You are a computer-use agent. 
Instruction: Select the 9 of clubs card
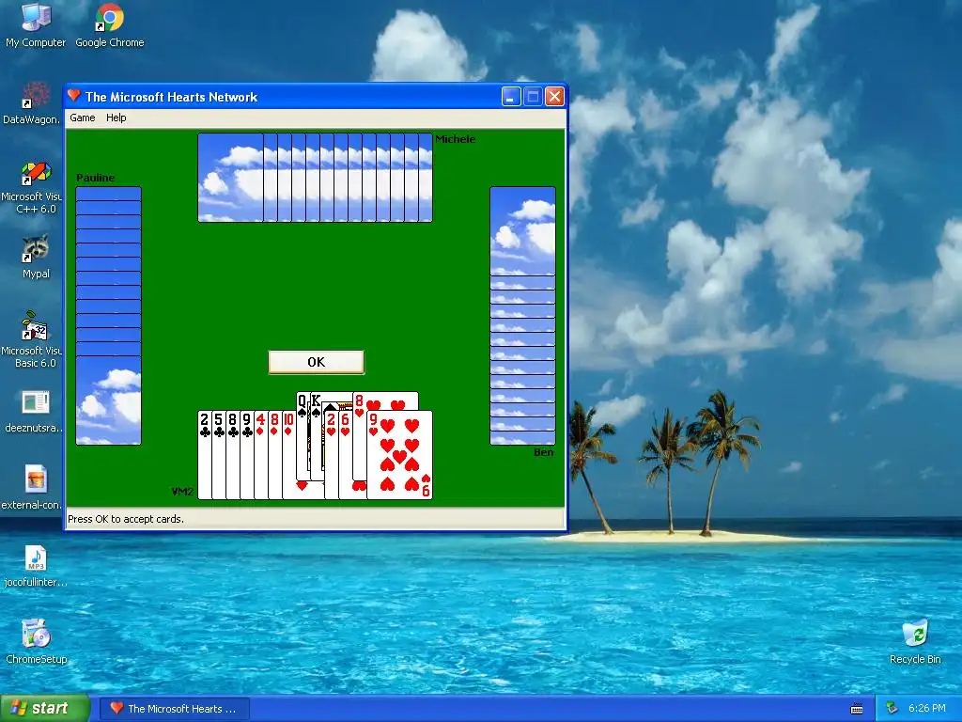click(x=247, y=455)
